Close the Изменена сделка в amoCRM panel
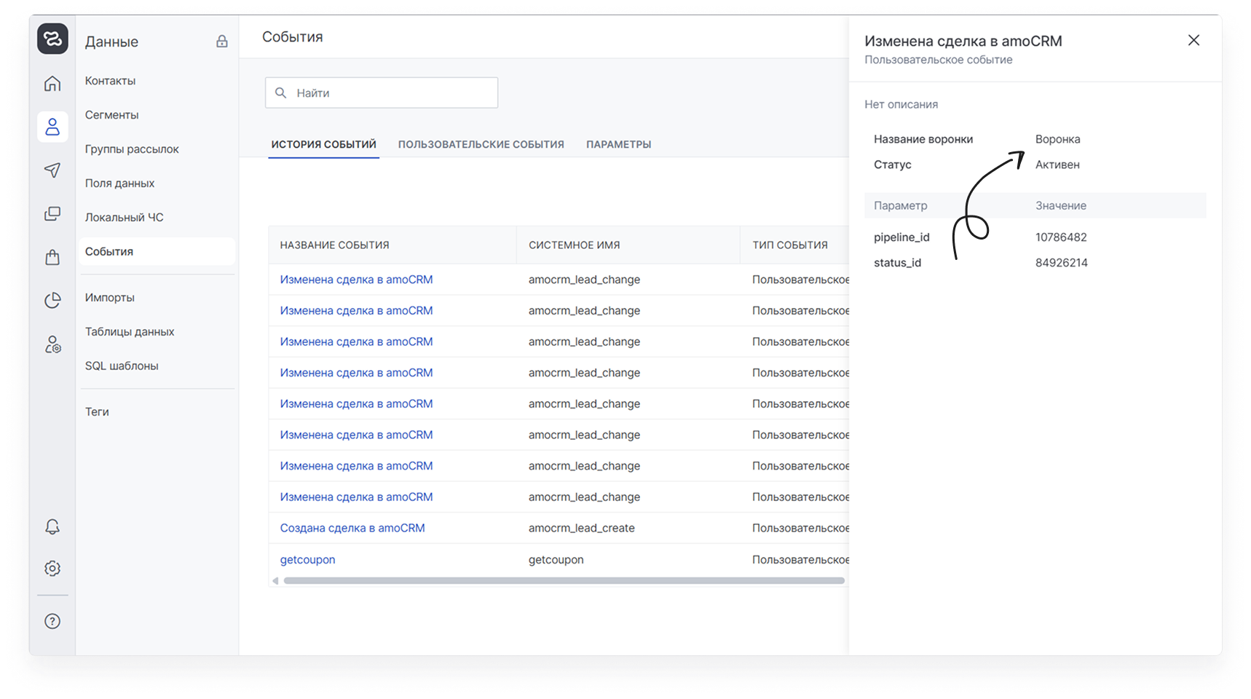Viewport: 1251px width, 699px height. coord(1193,41)
